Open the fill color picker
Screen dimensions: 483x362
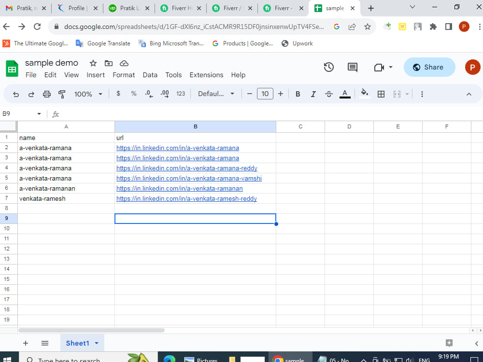coord(365,94)
